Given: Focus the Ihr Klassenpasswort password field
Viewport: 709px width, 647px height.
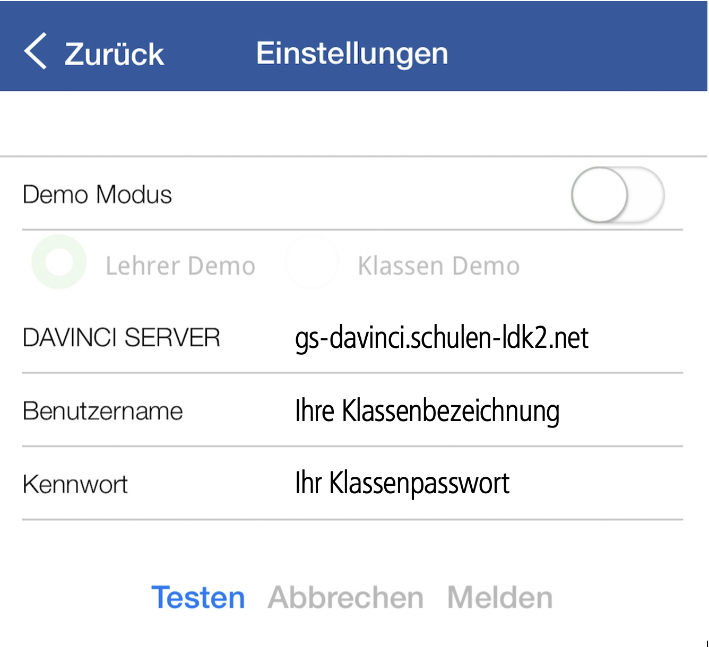Looking at the screenshot, I should click(402, 484).
